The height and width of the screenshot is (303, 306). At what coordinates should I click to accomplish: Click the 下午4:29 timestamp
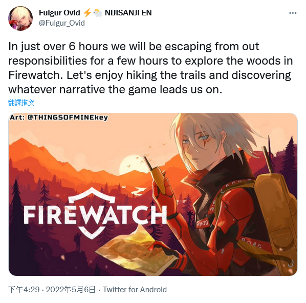(x=24, y=290)
